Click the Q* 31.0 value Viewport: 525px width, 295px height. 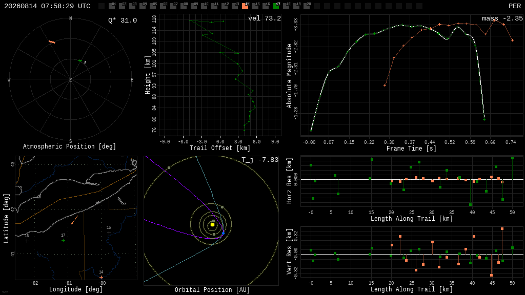point(123,20)
